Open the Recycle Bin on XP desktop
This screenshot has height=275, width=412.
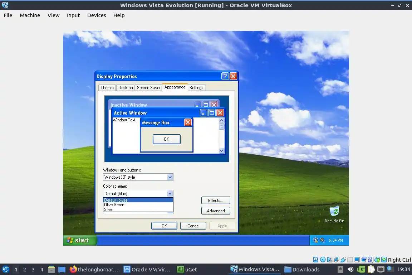point(334,214)
